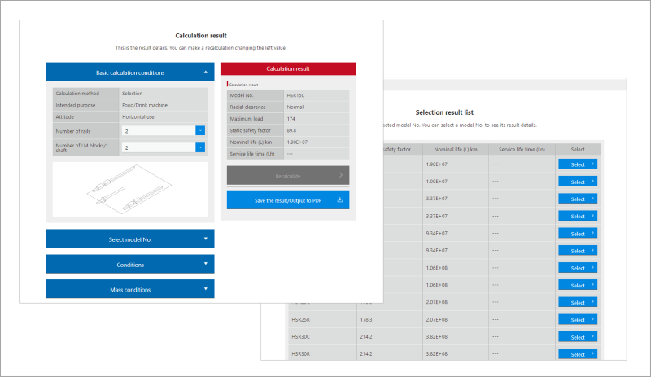
Task: Expand the Select model No. section
Action: coord(130,239)
